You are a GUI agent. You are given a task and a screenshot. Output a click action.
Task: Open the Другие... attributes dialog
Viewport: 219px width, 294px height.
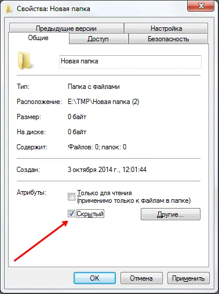coord(170,214)
